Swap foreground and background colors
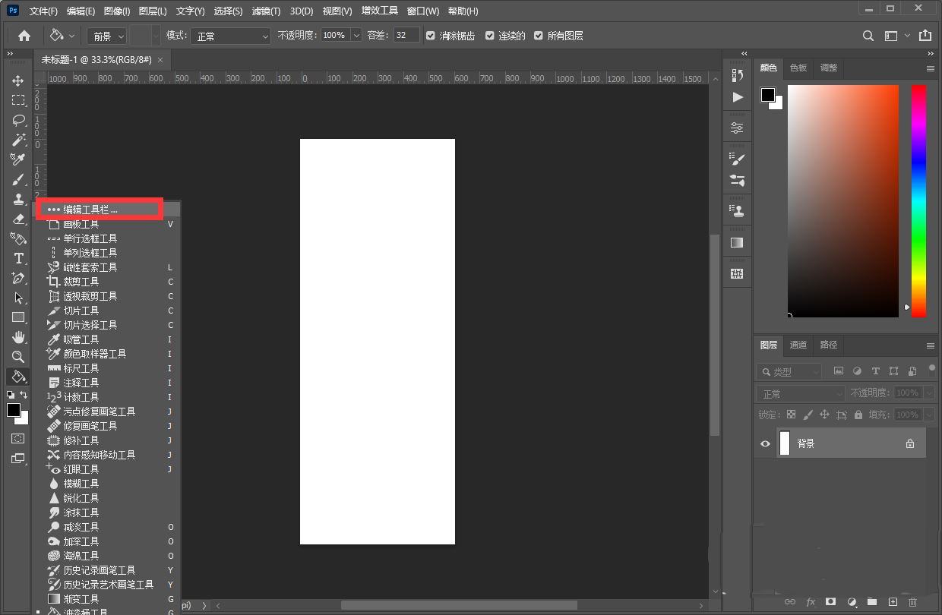 (x=24, y=395)
